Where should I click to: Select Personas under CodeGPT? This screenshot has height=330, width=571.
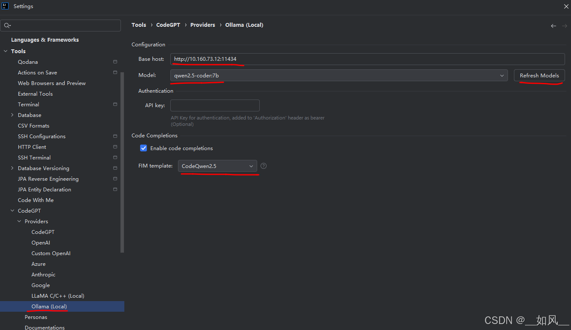(x=36, y=317)
